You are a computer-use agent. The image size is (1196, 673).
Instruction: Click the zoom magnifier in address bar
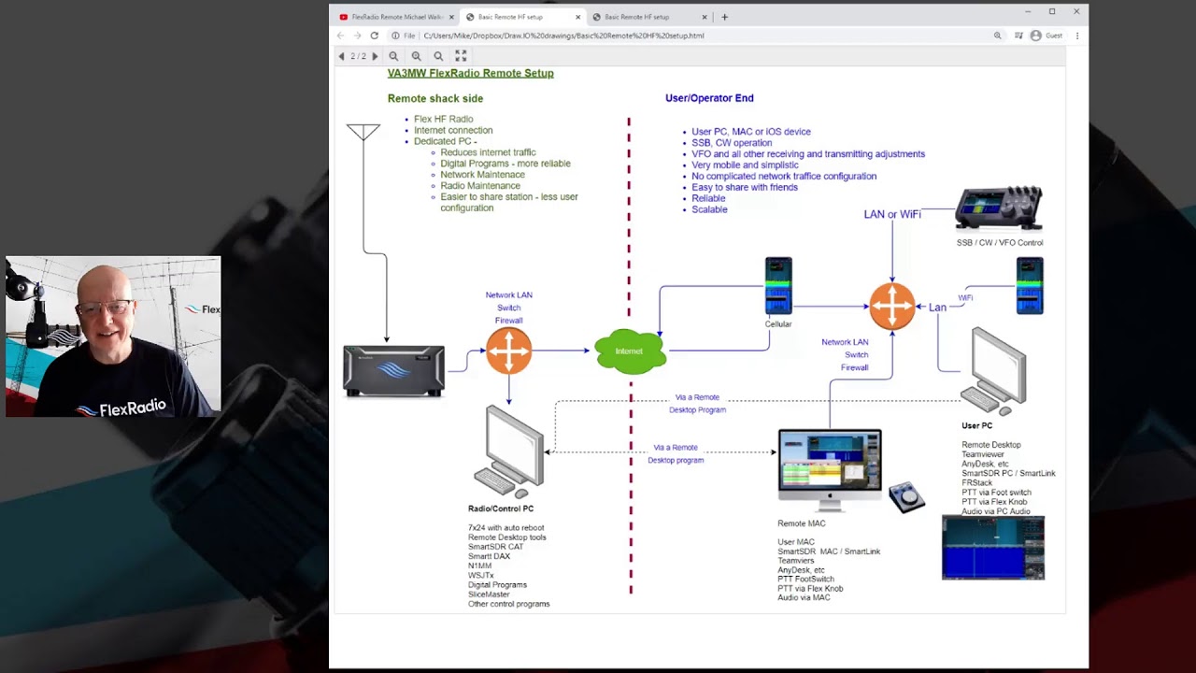997,36
